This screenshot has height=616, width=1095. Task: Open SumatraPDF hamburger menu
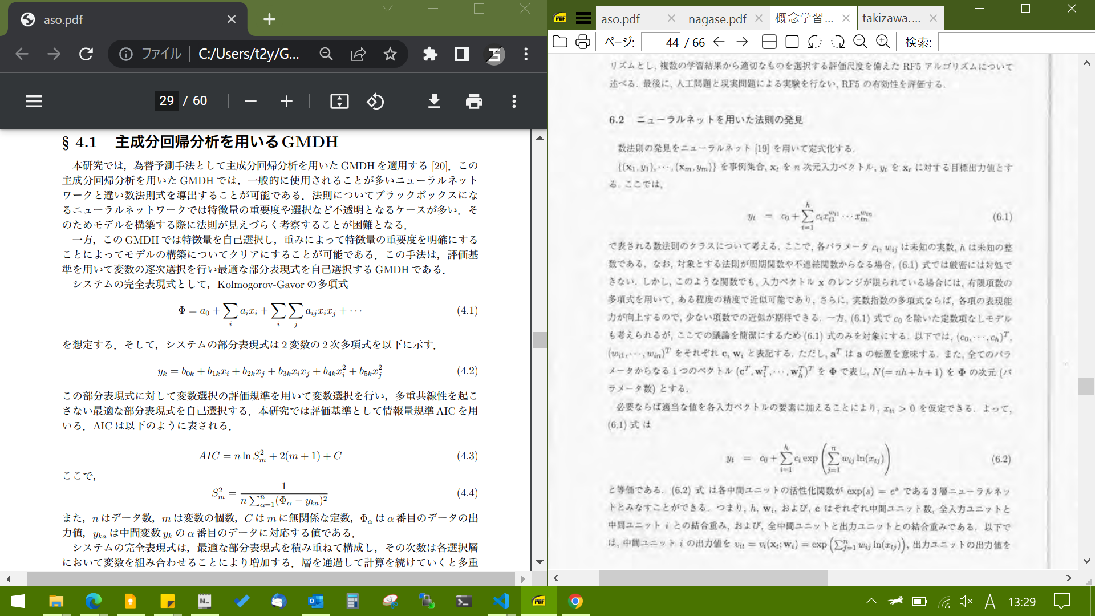(583, 18)
